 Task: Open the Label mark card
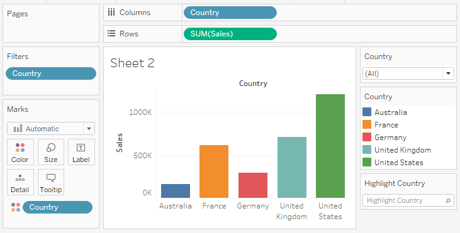tap(81, 152)
